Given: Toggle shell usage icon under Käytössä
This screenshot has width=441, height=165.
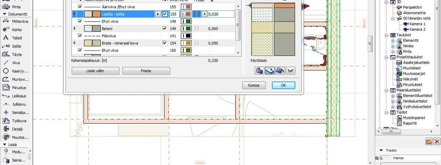Looking at the screenshot, I should [x=290, y=71].
